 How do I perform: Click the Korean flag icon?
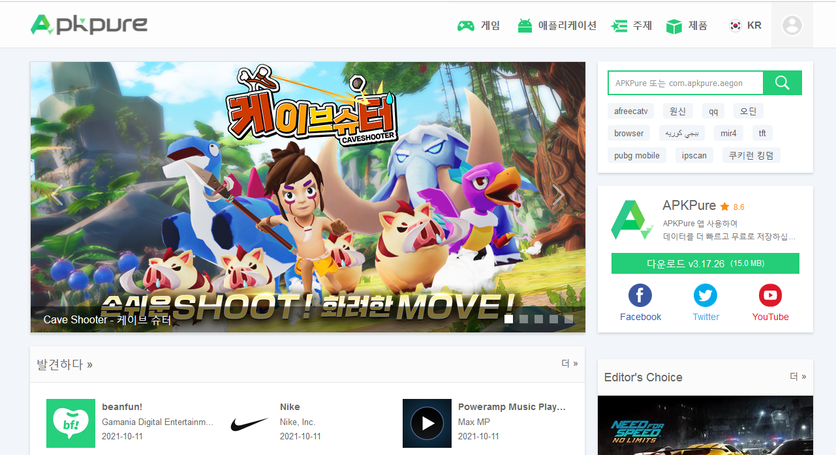coord(735,25)
